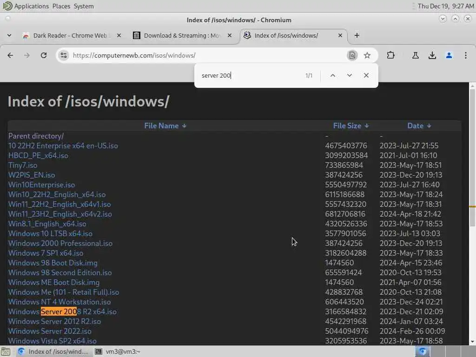This screenshot has width=476, height=357.
Task: Click Windows Server 2008 R2 x64.iso link
Action: 63,311
